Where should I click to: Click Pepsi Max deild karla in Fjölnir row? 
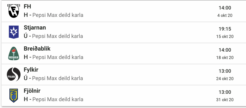click(58, 100)
